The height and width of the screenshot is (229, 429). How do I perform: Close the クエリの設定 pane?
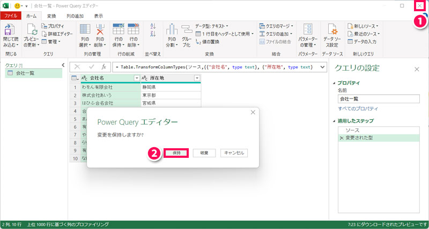[x=417, y=70]
